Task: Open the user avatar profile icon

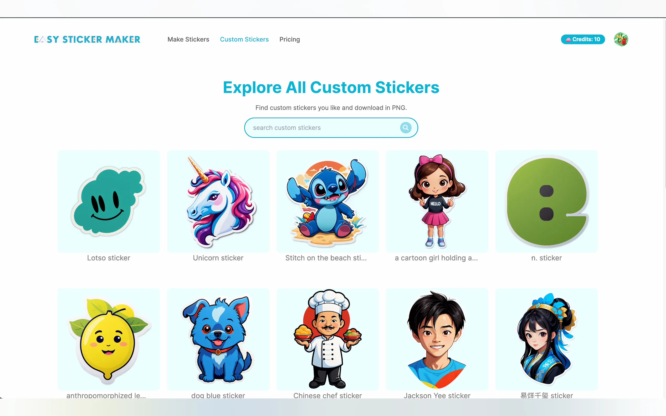Action: tap(621, 39)
